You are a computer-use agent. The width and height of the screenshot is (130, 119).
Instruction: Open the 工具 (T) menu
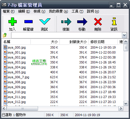coord(77,11)
